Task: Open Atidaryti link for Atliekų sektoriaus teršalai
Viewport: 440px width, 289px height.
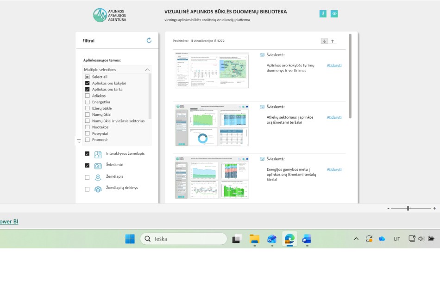Action: pyautogui.click(x=334, y=117)
